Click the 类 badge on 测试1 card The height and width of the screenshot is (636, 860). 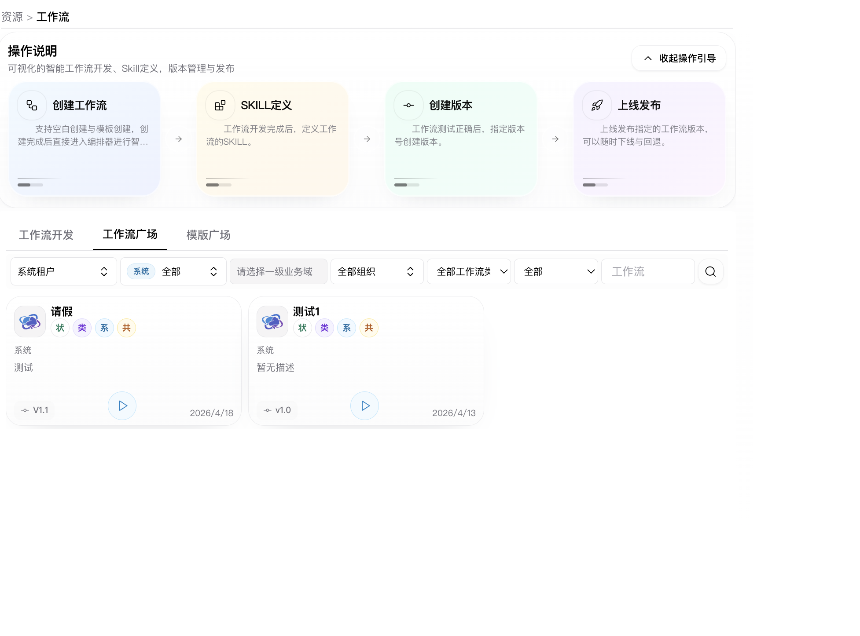click(324, 328)
